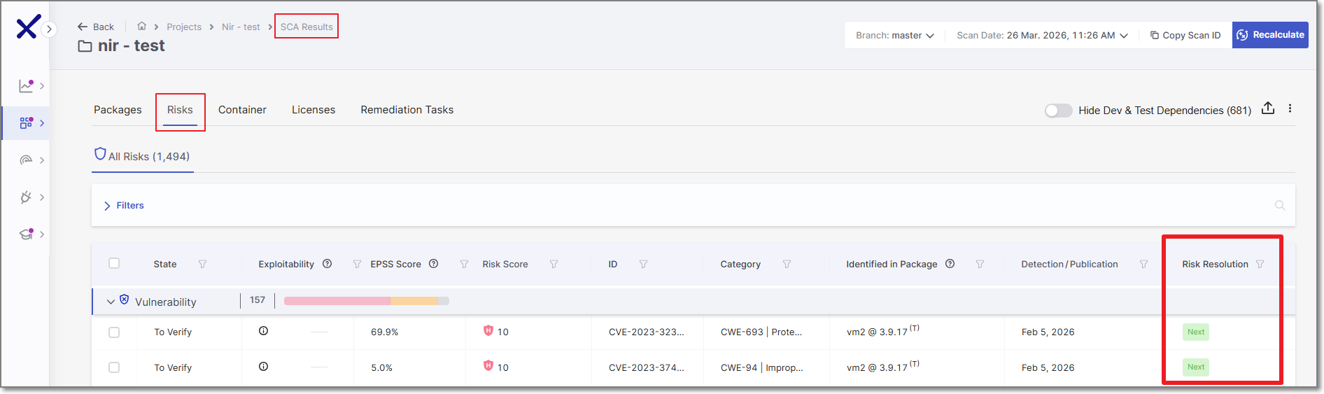Open the three-dot more options menu
The height and width of the screenshot is (394, 1324).
[1290, 108]
